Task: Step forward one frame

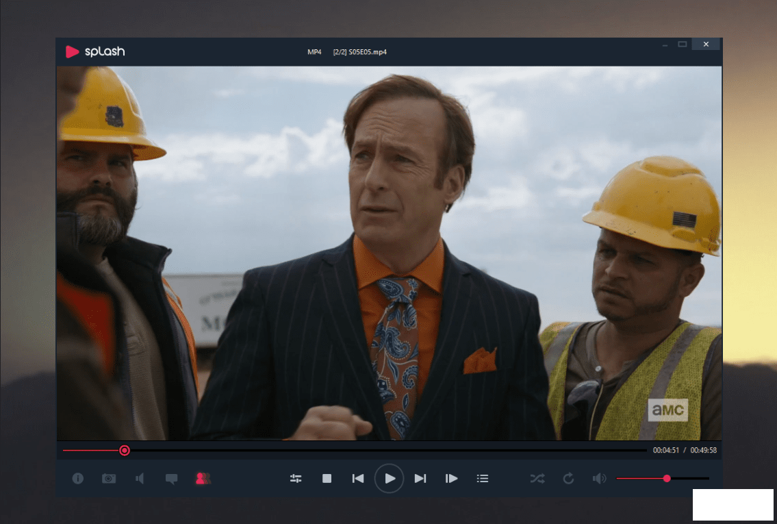Action: (x=451, y=478)
